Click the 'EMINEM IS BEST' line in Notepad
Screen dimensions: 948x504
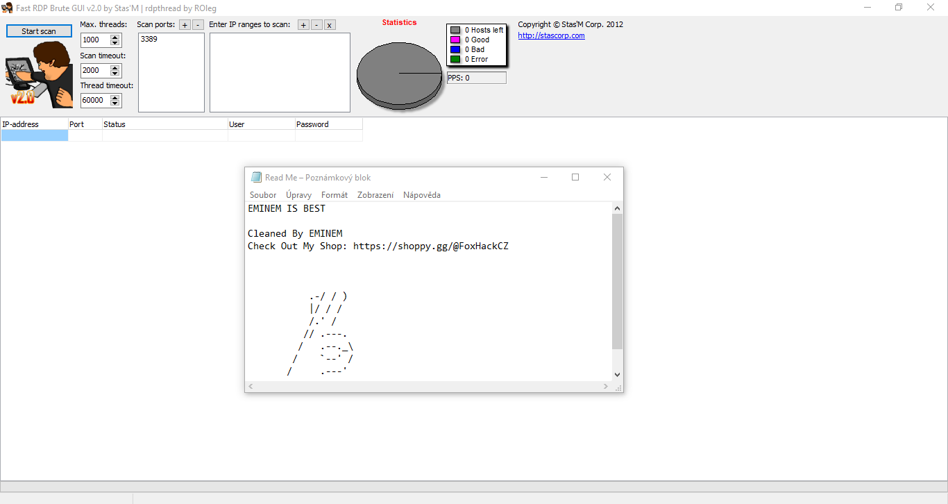pyautogui.click(x=287, y=208)
